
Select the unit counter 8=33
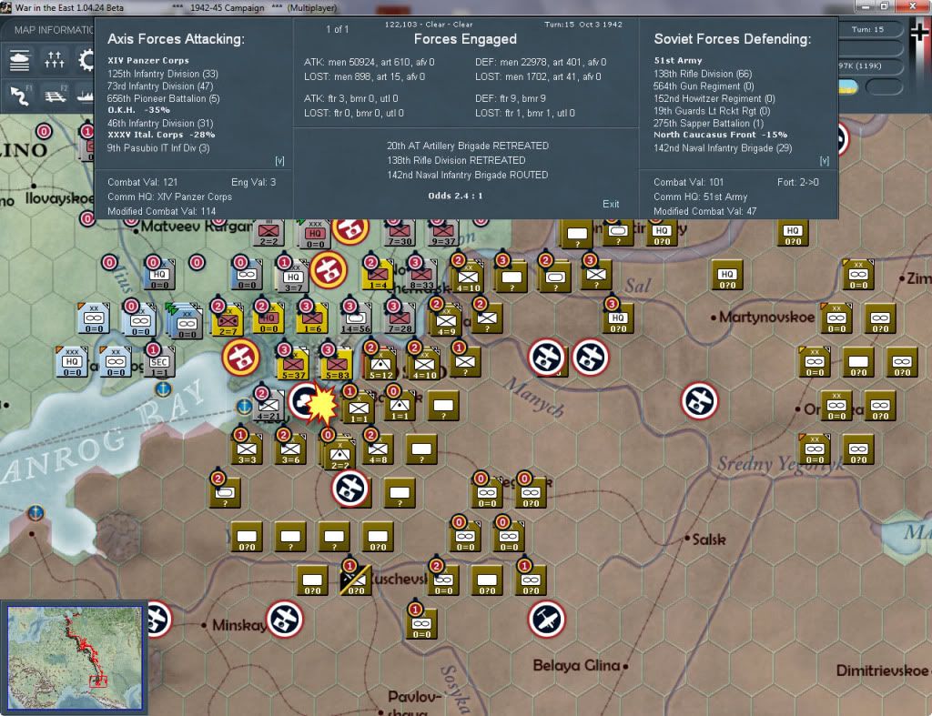click(422, 276)
